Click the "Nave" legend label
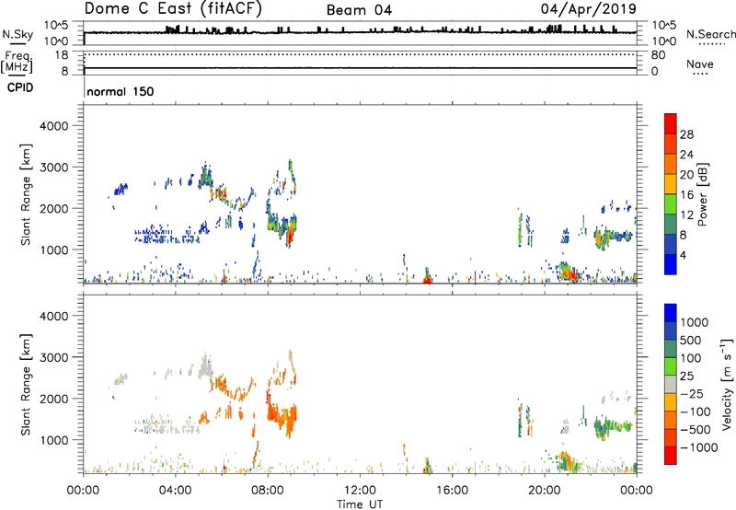Image resolution: width=736 pixels, height=510 pixels. (x=700, y=64)
